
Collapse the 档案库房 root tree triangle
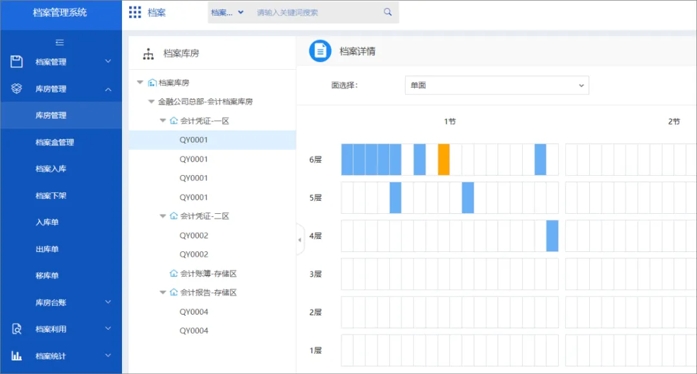[x=140, y=82]
